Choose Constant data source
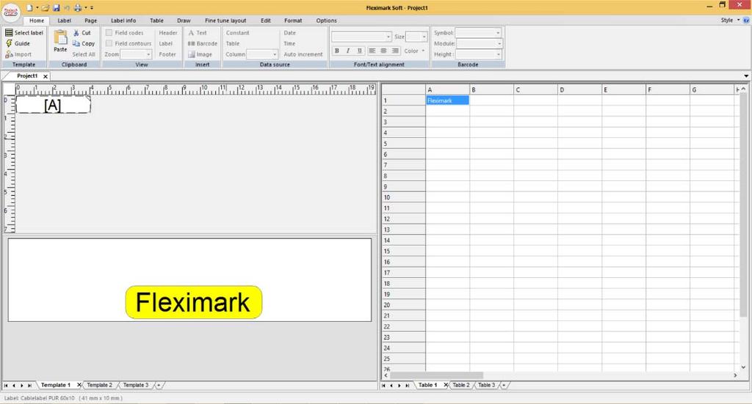The height and width of the screenshot is (404, 752). [x=237, y=32]
